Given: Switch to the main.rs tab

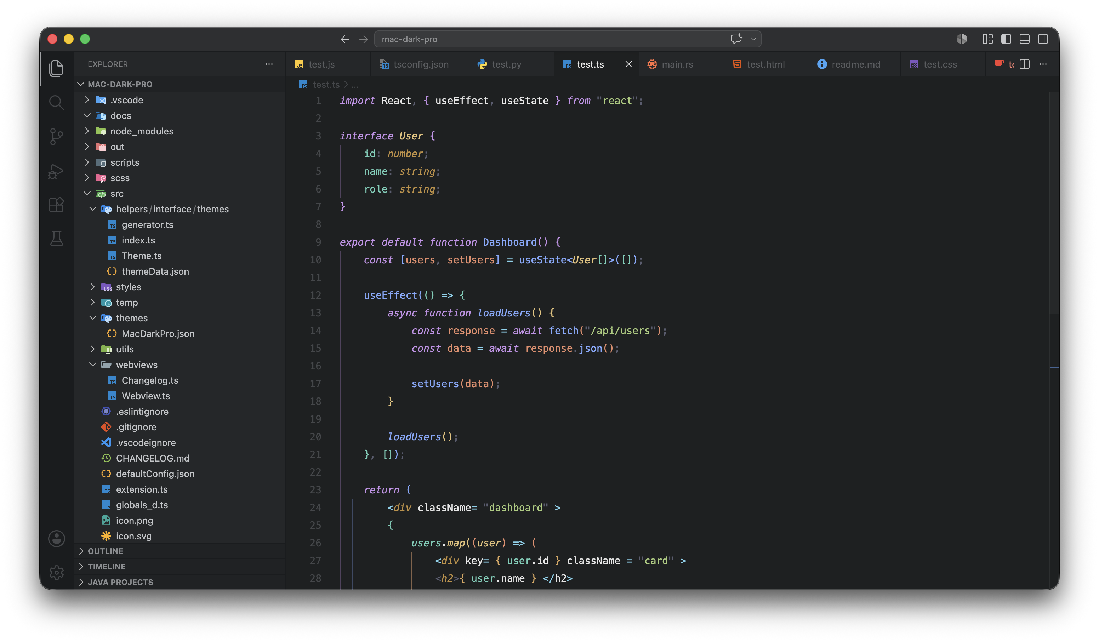Looking at the screenshot, I should (x=681, y=64).
